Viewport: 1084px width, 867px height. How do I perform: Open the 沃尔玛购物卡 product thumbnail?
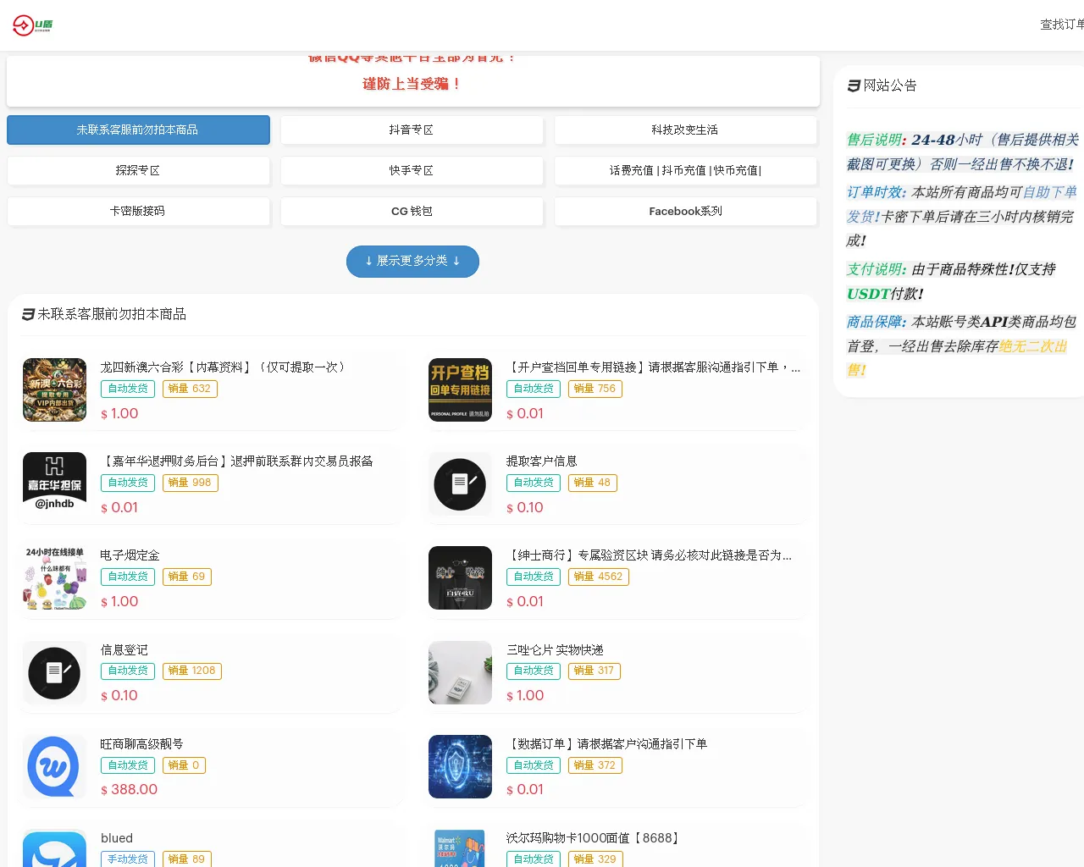click(460, 848)
